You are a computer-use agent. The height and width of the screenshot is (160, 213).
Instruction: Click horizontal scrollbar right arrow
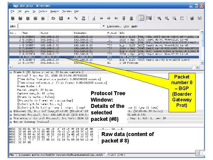coord(198,67)
